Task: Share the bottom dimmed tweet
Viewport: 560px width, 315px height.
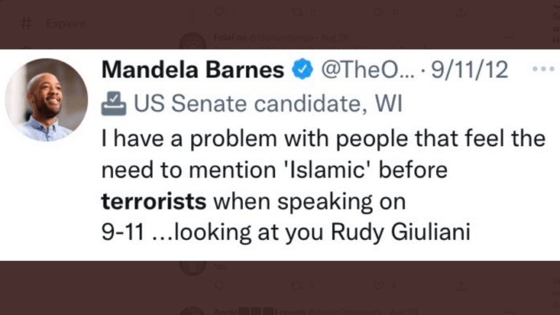Action: [x=461, y=285]
